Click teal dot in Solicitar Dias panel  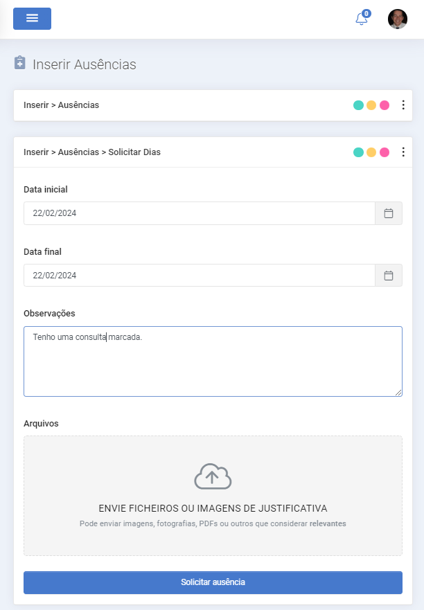pyautogui.click(x=359, y=152)
